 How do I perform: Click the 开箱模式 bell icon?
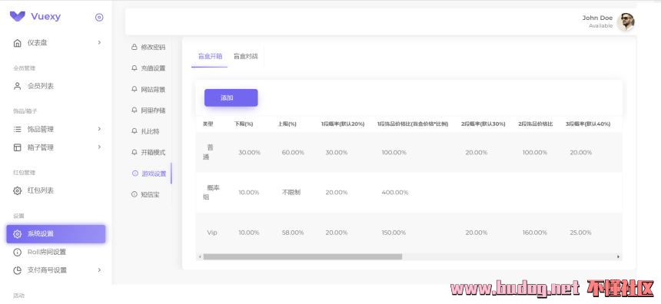pyautogui.click(x=134, y=152)
